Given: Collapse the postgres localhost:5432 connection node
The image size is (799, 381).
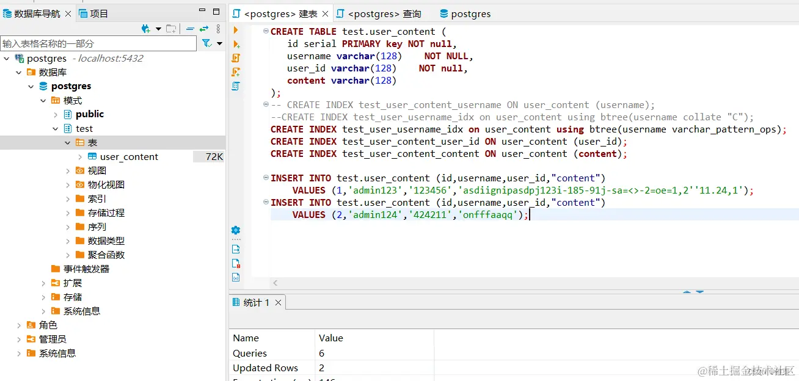Looking at the screenshot, I should point(7,59).
